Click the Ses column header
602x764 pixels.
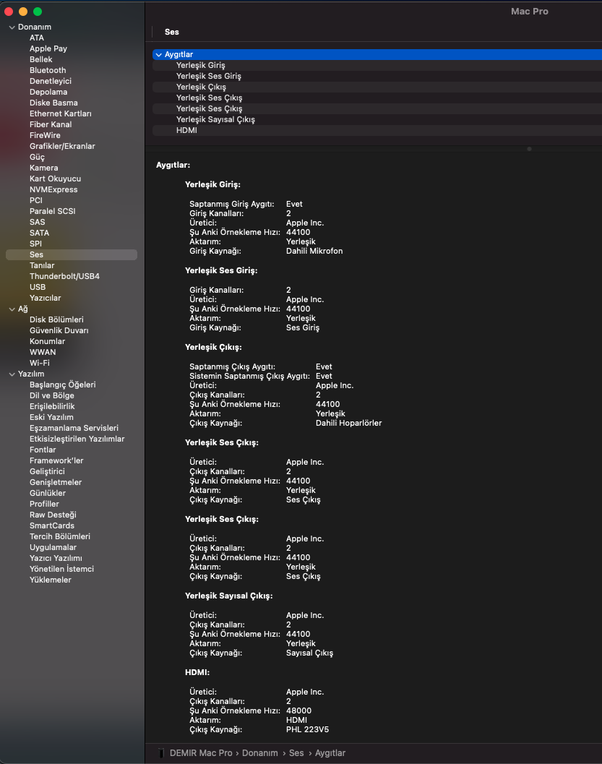point(172,32)
